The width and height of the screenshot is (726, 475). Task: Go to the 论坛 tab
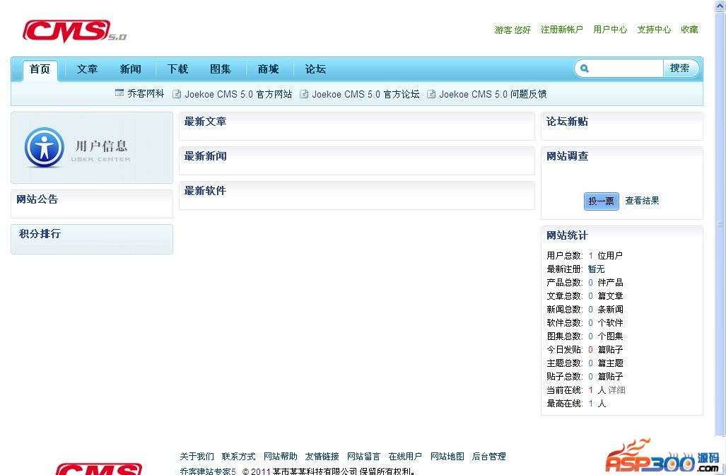(315, 69)
